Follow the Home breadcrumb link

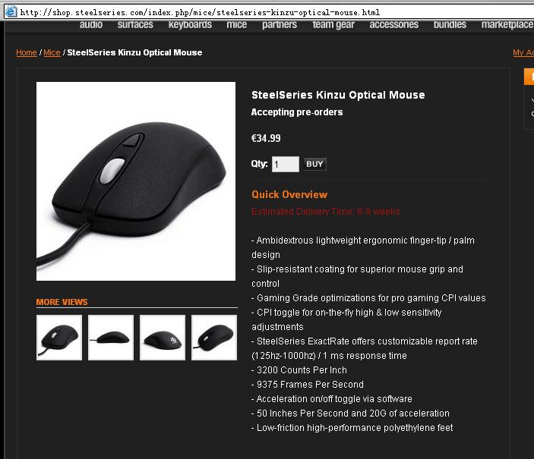pos(27,53)
